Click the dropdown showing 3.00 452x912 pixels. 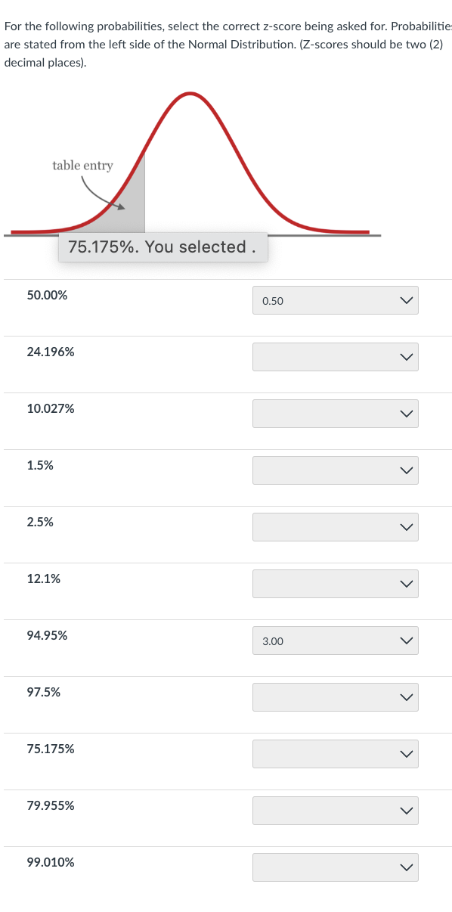[x=335, y=640]
